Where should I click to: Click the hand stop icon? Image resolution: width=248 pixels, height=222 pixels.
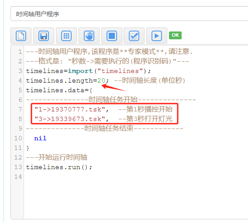89,36
